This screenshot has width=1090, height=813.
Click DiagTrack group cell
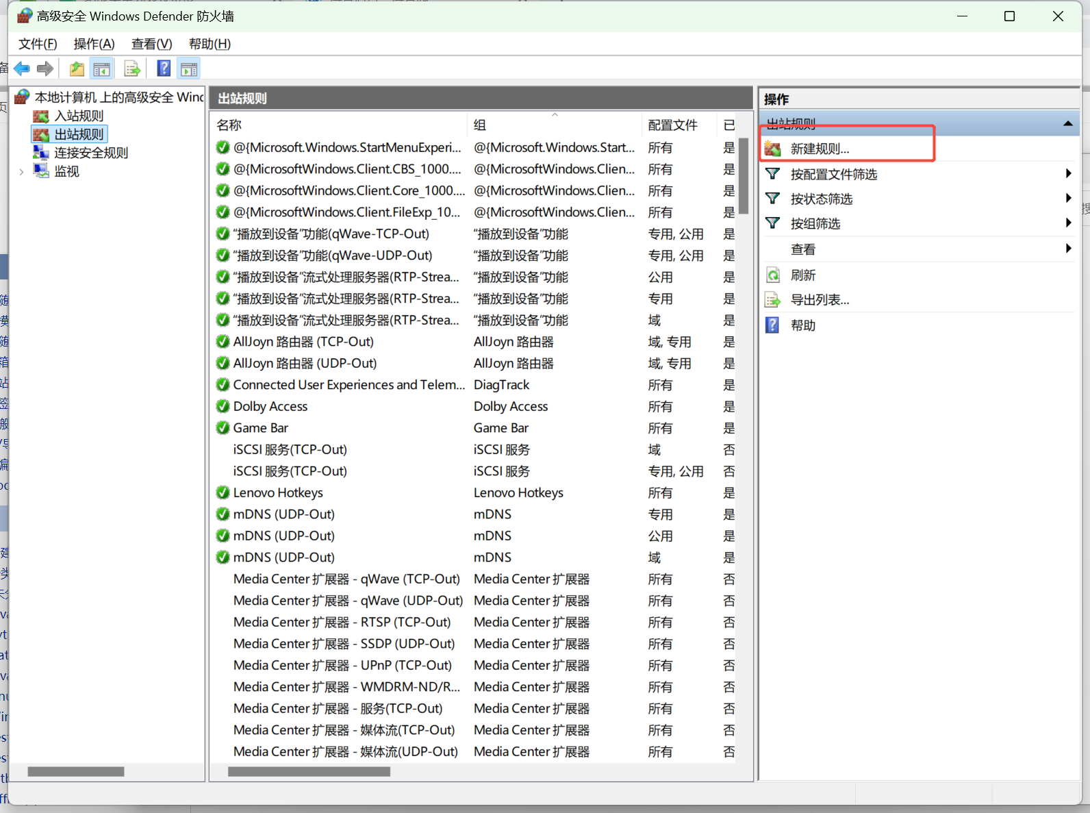[501, 385]
